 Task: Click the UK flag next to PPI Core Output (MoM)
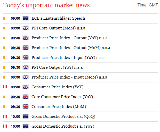coord(26,28)
